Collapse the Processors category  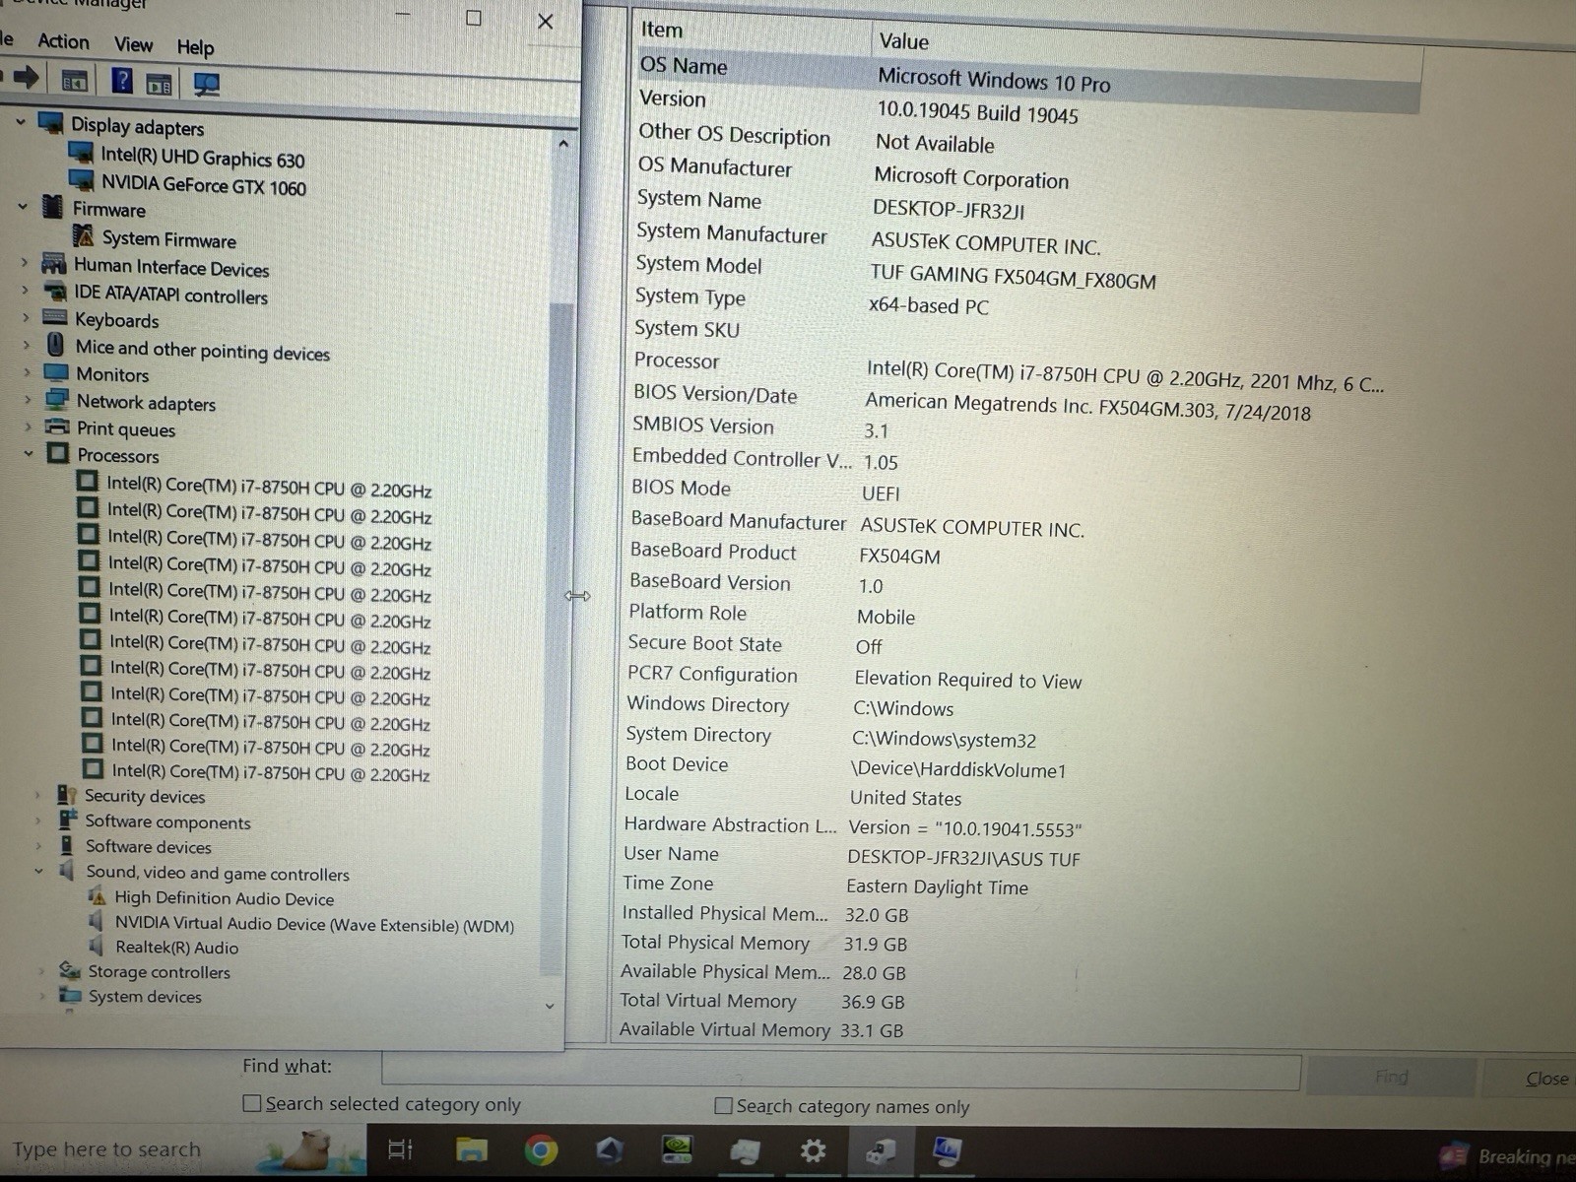click(29, 453)
